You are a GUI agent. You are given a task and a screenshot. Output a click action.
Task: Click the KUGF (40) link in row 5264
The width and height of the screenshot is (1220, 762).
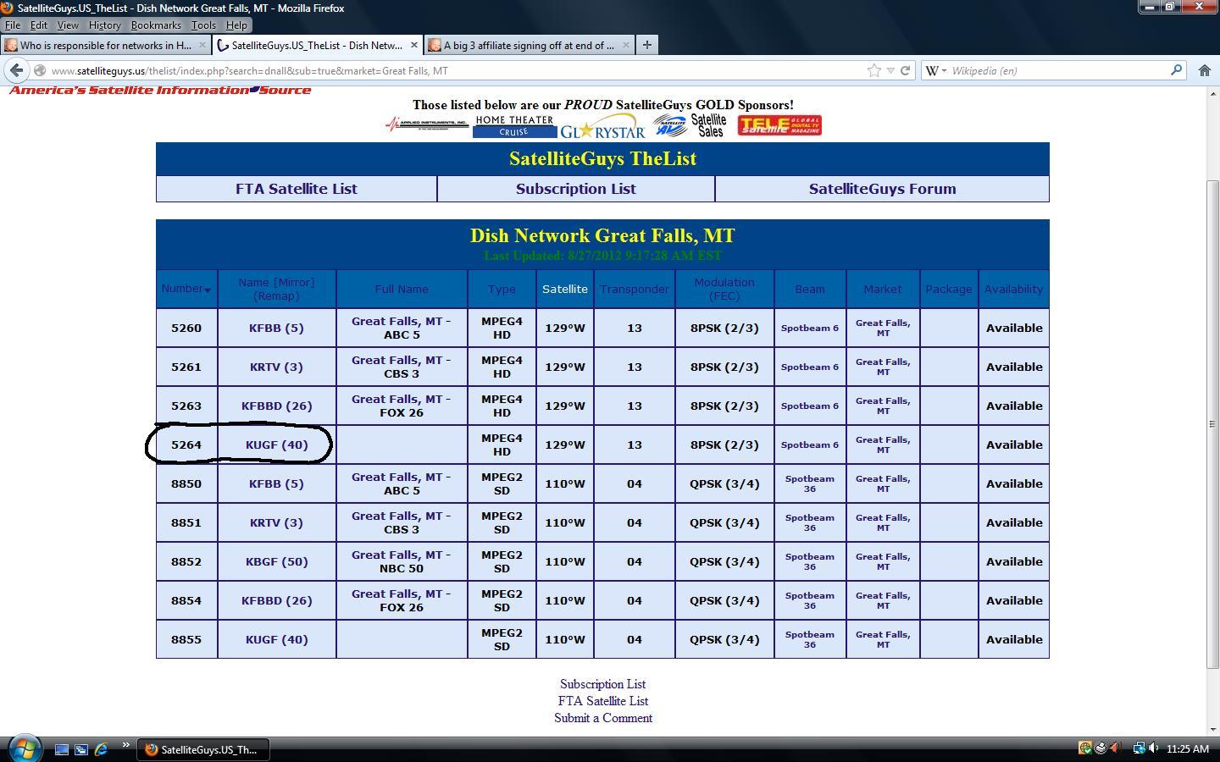pyautogui.click(x=276, y=444)
